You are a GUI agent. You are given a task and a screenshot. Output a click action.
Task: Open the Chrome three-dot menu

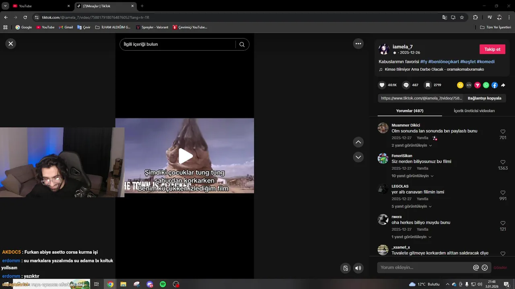509,17
